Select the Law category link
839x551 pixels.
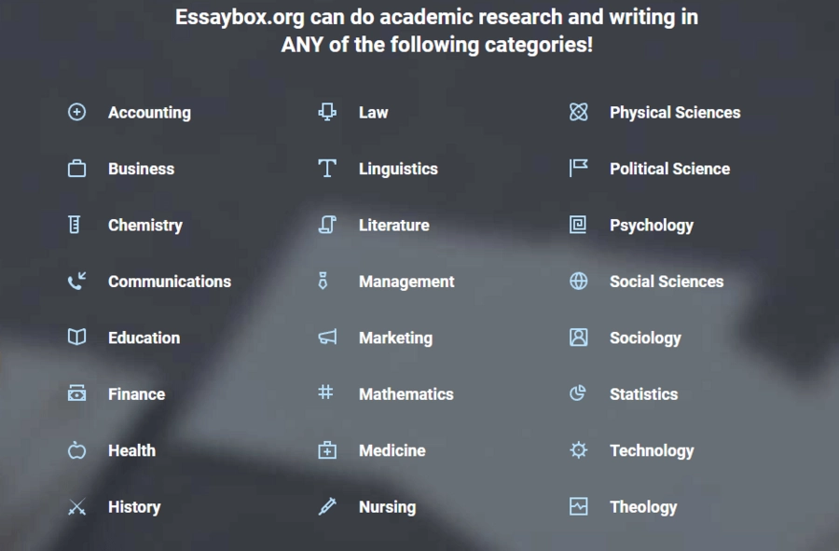pos(374,112)
